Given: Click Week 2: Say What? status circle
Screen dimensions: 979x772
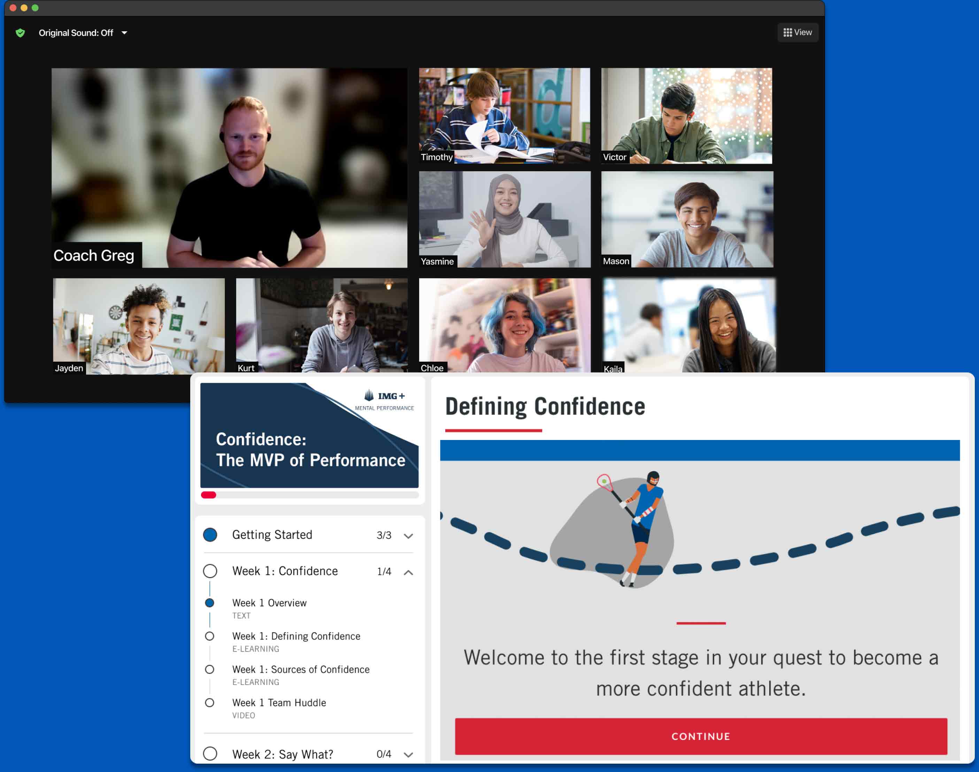Looking at the screenshot, I should 210,754.
